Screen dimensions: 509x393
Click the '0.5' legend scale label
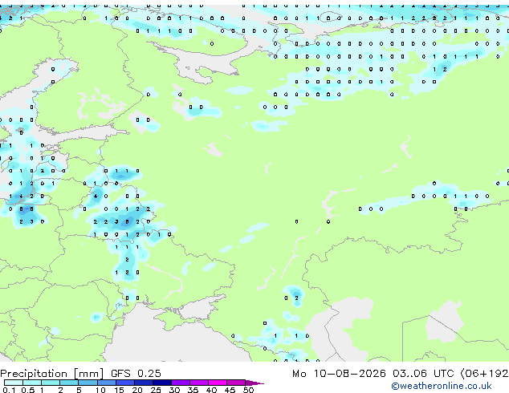point(27,390)
